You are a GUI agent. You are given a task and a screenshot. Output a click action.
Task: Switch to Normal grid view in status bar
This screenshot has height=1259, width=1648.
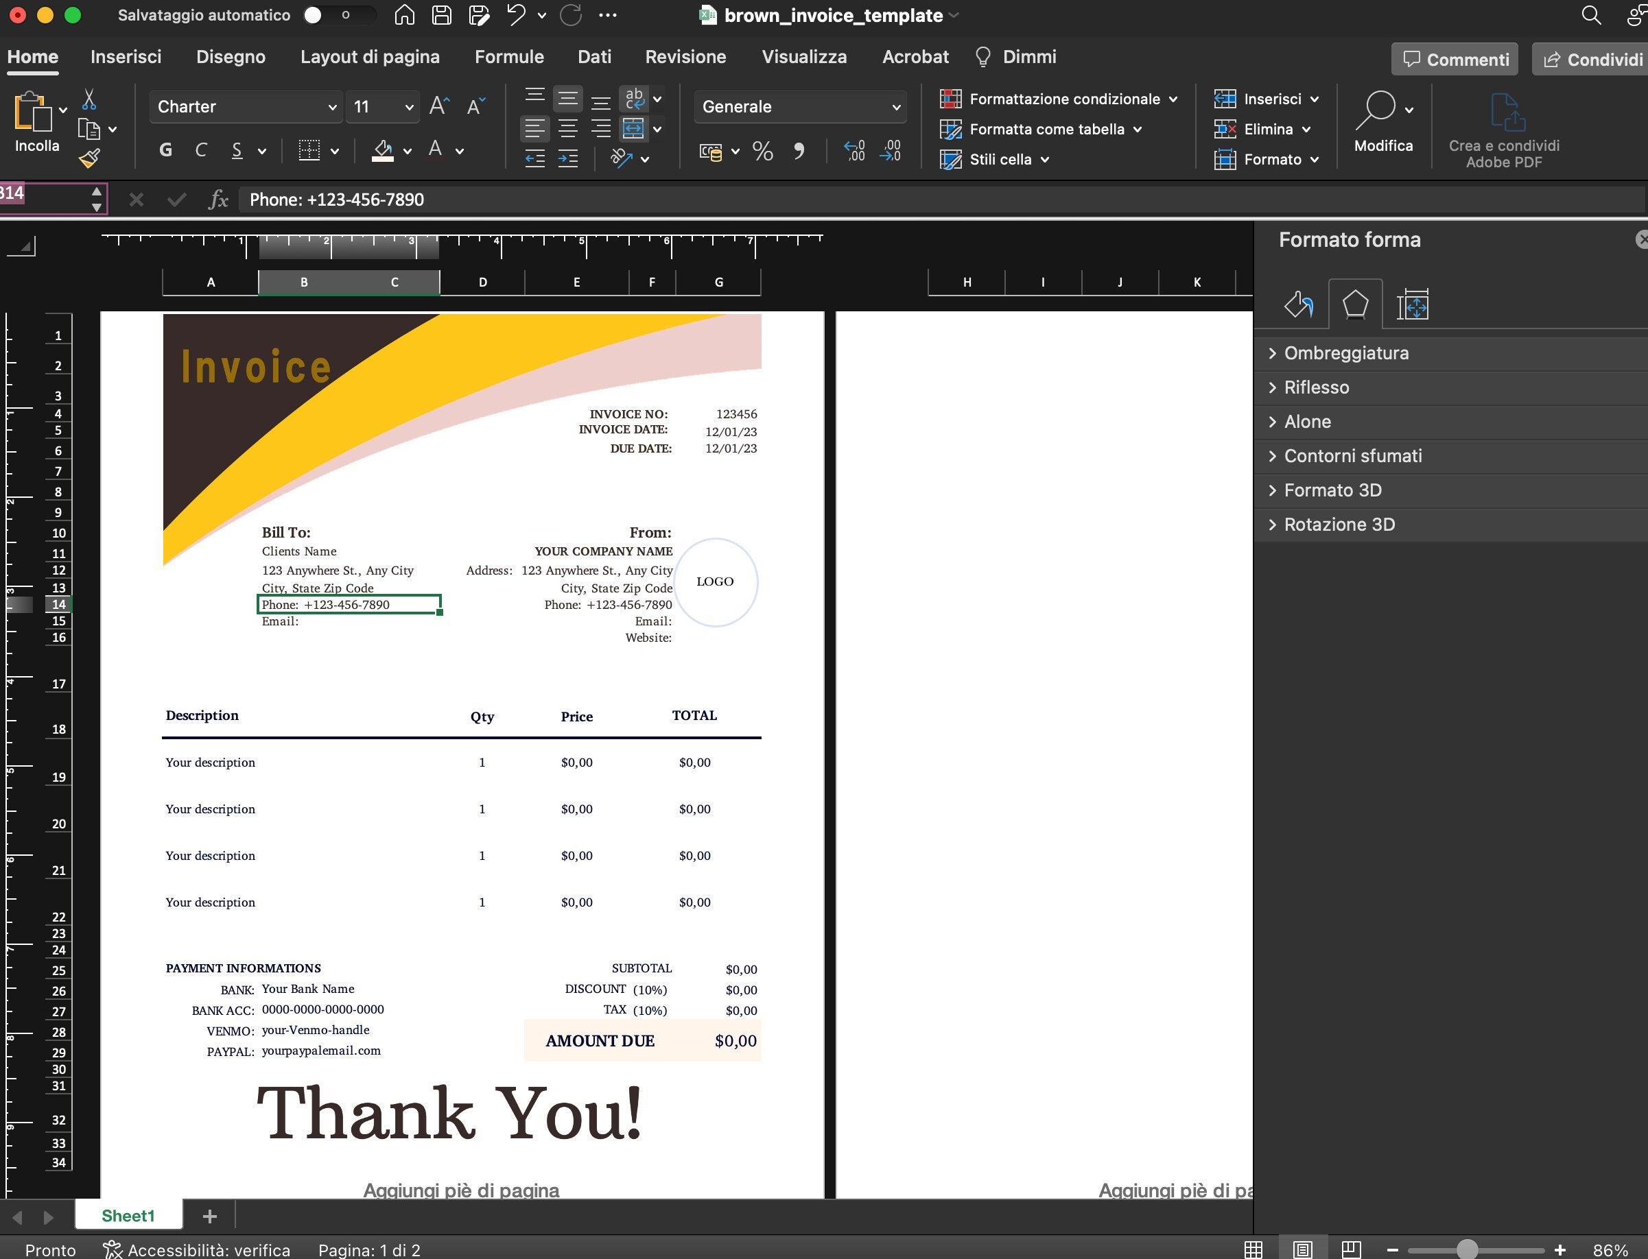pyautogui.click(x=1253, y=1249)
